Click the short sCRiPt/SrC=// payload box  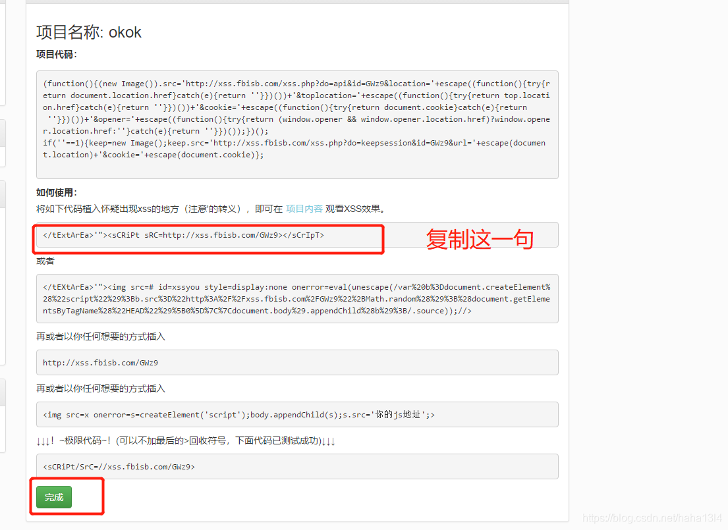coord(297,466)
